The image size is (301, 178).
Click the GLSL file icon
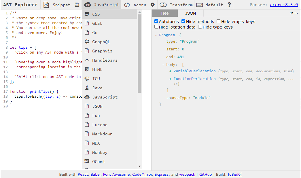pos(87,23)
